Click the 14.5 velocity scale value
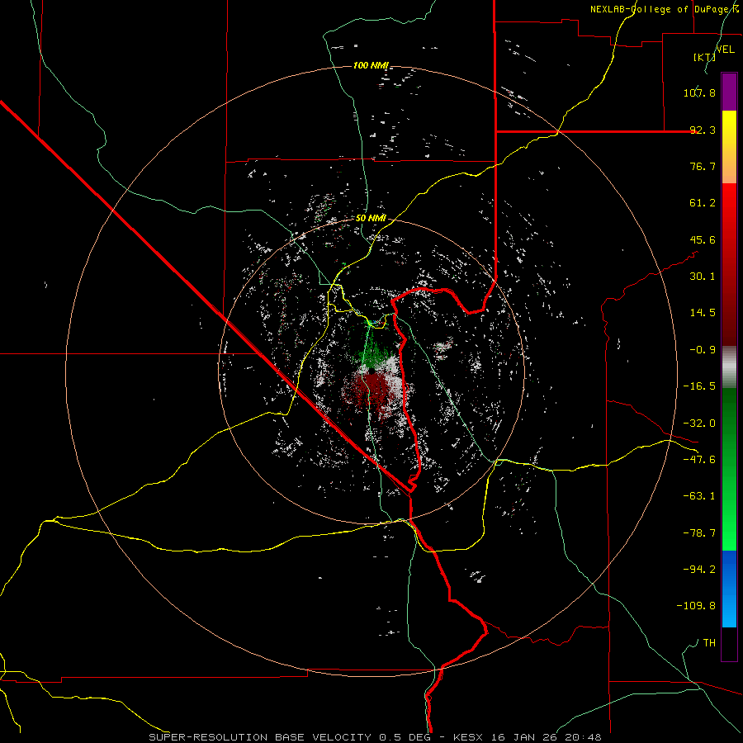743x743 pixels. tap(703, 313)
